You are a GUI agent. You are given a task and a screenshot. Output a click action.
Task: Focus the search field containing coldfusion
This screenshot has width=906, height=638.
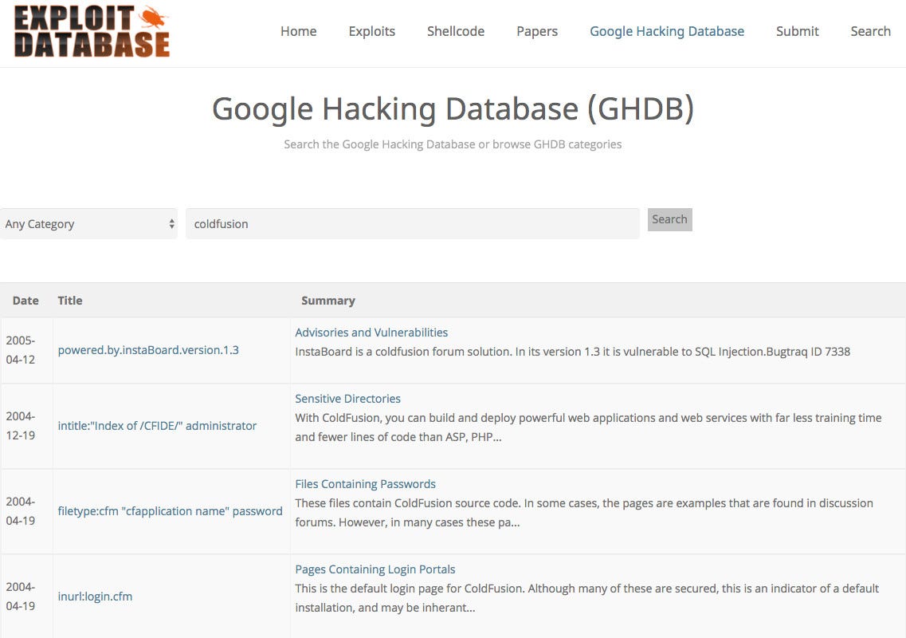[413, 224]
